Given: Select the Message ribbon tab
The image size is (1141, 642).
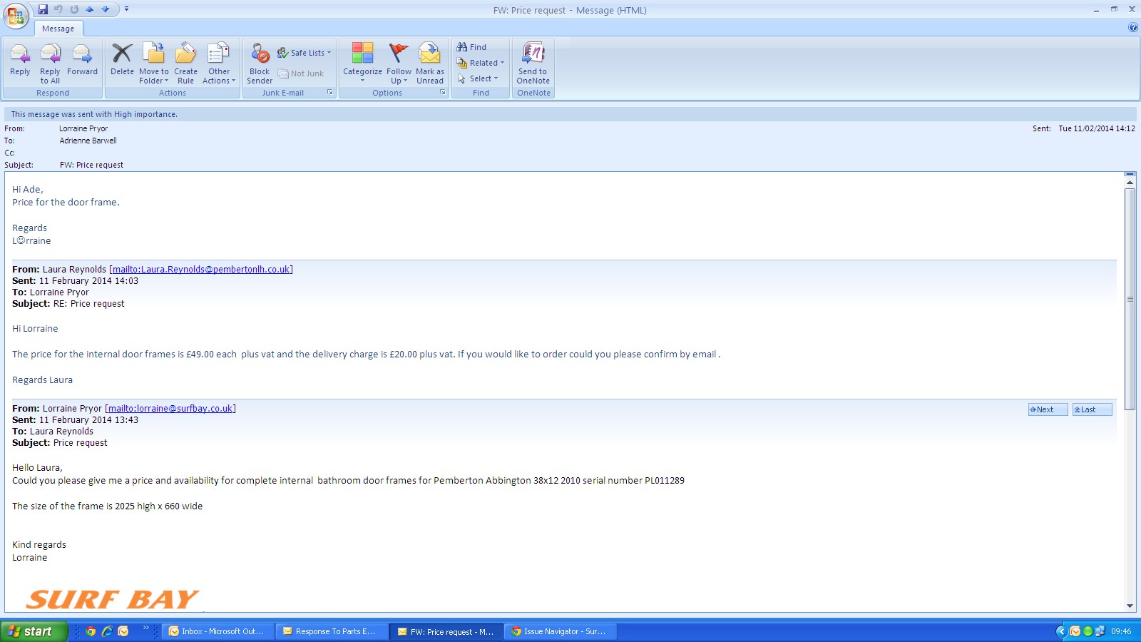Looking at the screenshot, I should tap(58, 29).
